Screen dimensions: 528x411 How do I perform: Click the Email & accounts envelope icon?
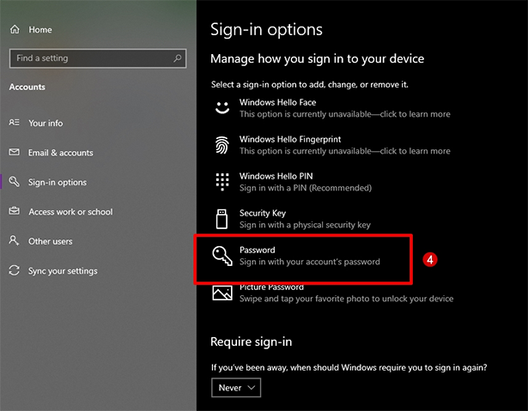click(x=14, y=152)
